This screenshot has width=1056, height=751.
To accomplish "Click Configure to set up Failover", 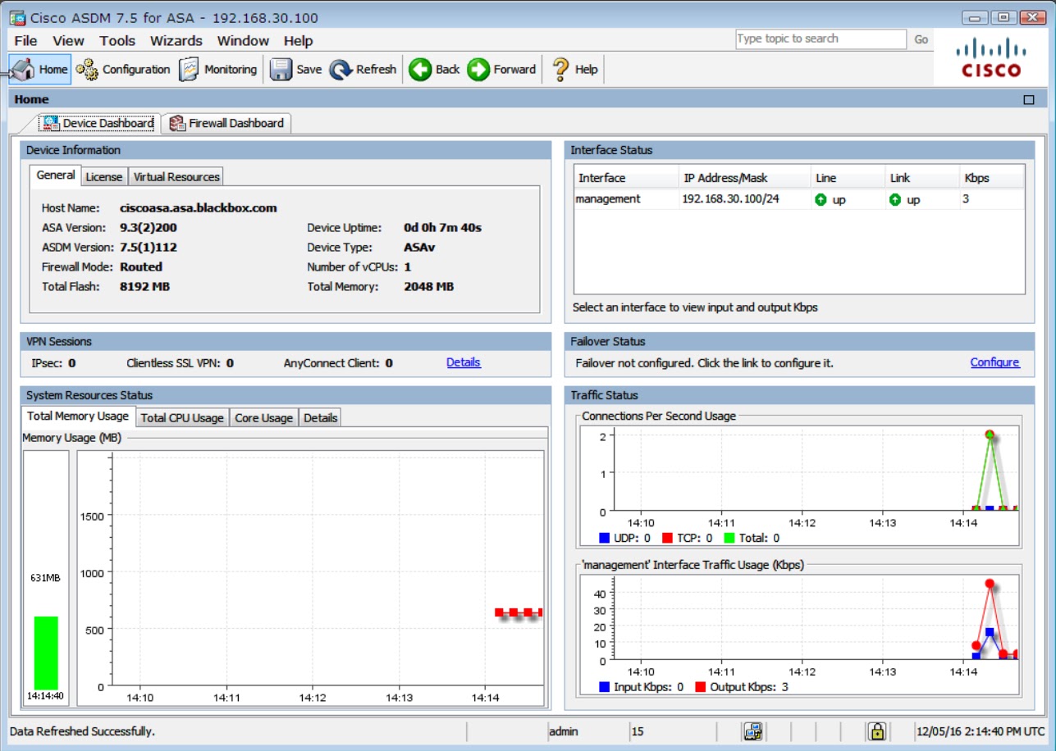I will click(x=994, y=362).
